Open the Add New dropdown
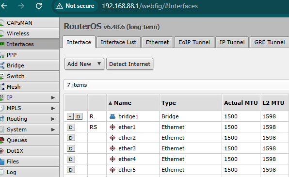The width and height of the screenshot is (289, 177). (84, 64)
